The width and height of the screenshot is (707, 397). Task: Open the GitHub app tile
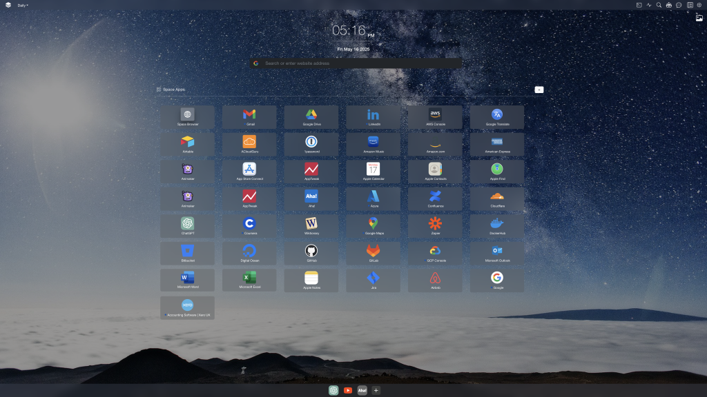coord(311,254)
